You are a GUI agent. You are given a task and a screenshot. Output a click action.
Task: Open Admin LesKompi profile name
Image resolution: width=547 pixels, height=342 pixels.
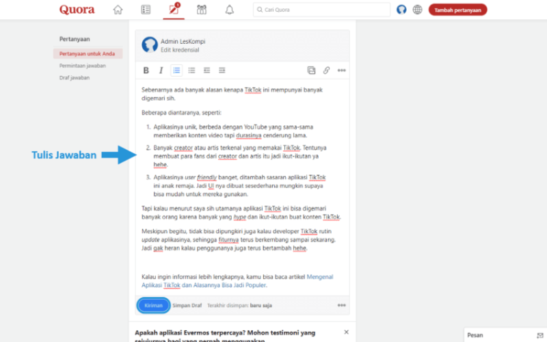[183, 41]
